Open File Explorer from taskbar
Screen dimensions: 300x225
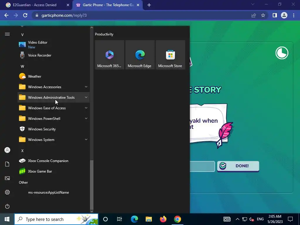(149, 219)
